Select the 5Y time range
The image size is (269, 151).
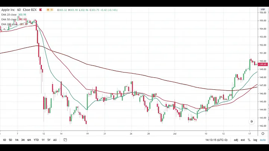(x=49, y=140)
